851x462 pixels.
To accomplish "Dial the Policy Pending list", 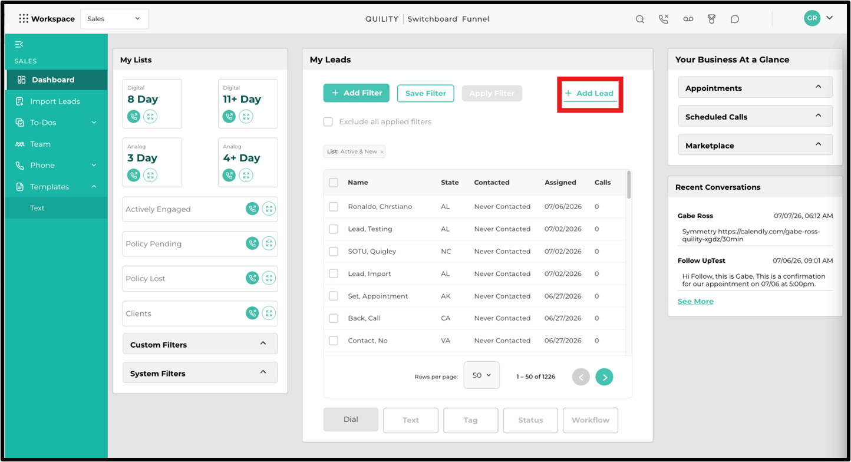I will tap(252, 243).
